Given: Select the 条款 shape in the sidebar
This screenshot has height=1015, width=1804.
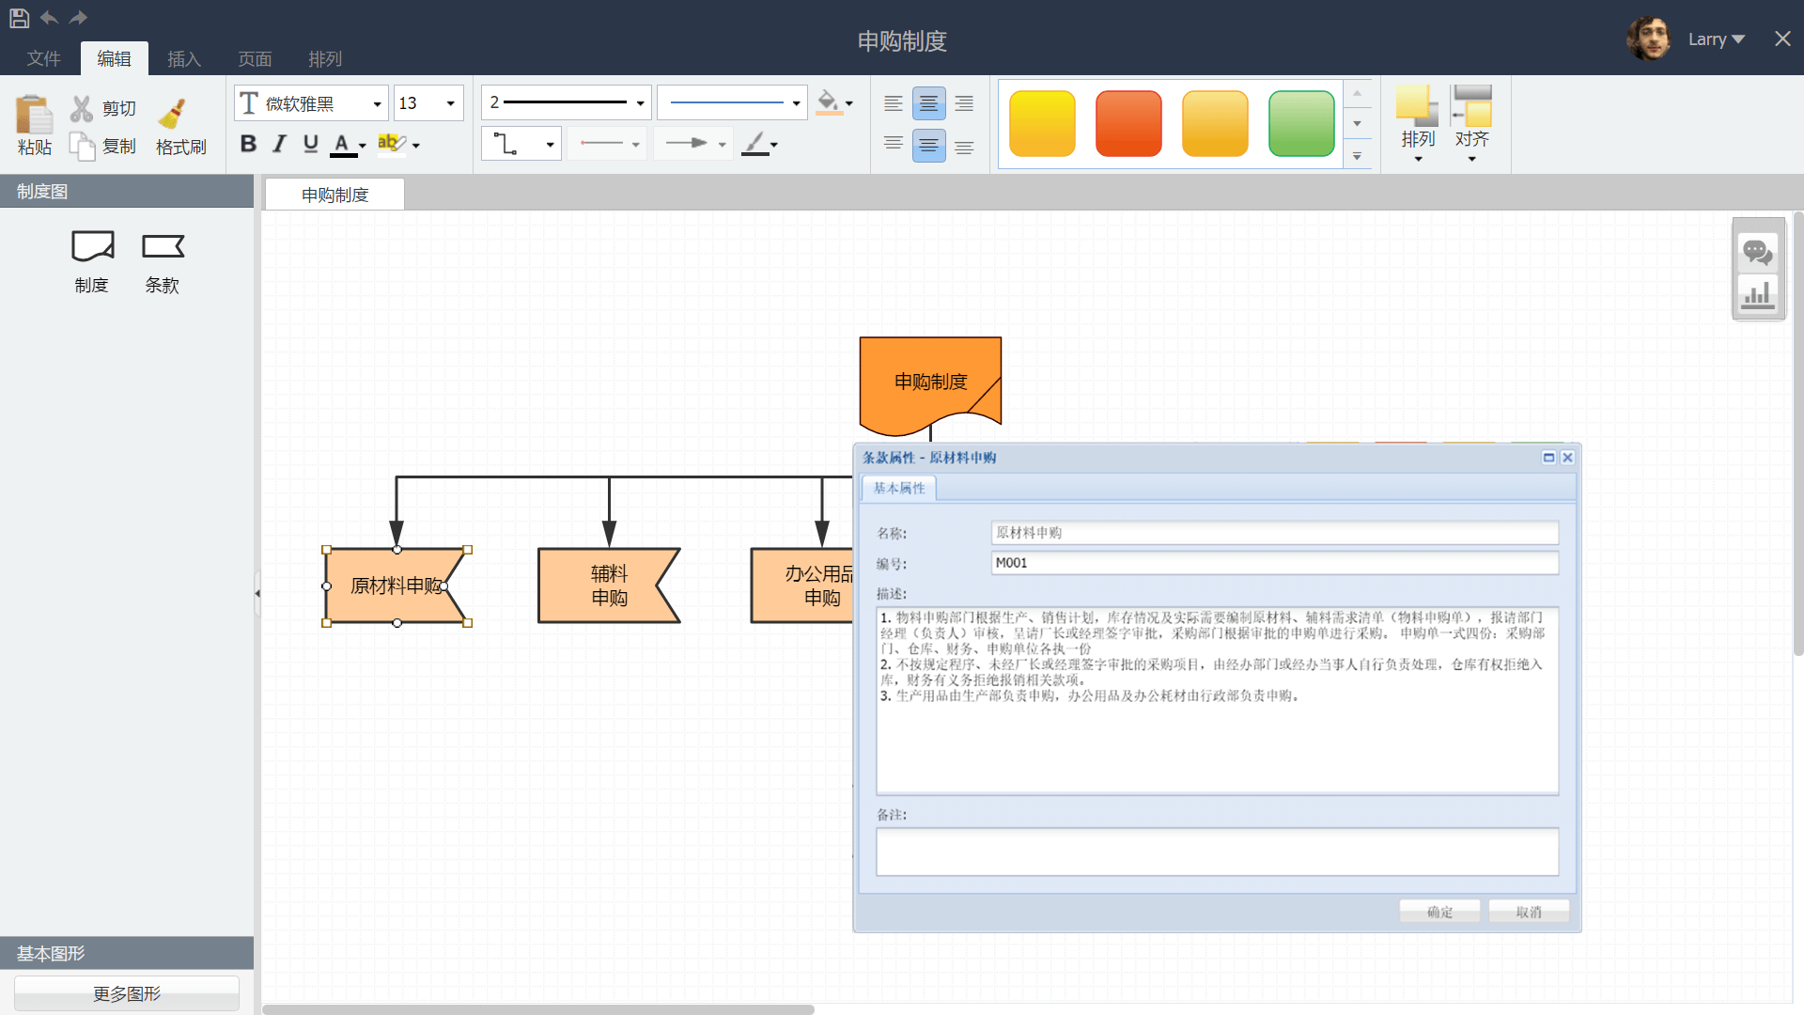Looking at the screenshot, I should point(163,247).
